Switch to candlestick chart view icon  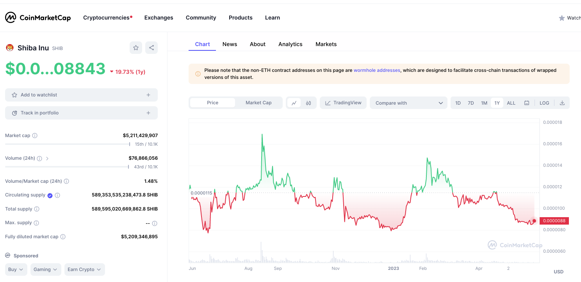click(308, 103)
